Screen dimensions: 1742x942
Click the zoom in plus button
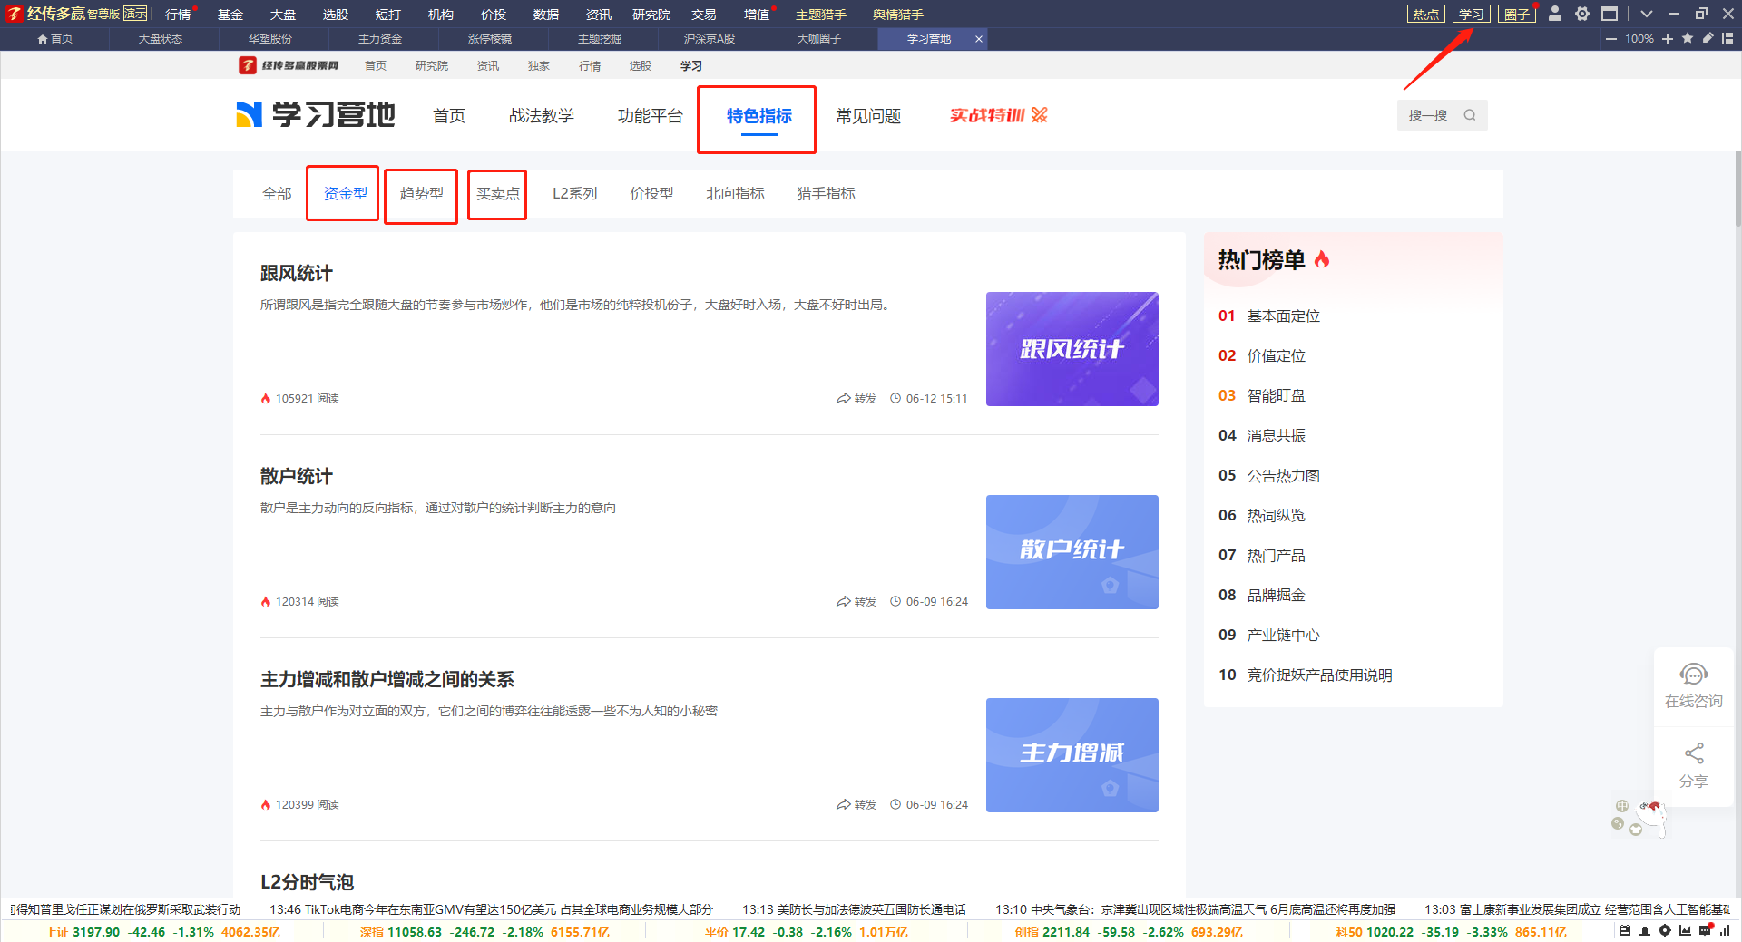1668,38
